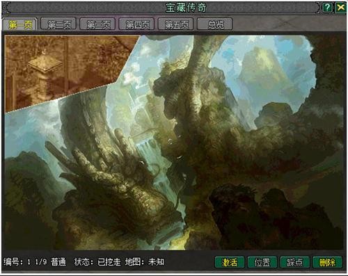Switch to the 第二页 tab
The width and height of the screenshot is (348, 276).
tap(58, 24)
